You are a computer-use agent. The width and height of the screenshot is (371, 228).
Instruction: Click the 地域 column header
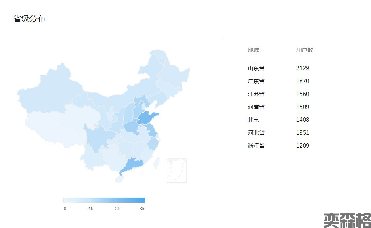pyautogui.click(x=253, y=50)
